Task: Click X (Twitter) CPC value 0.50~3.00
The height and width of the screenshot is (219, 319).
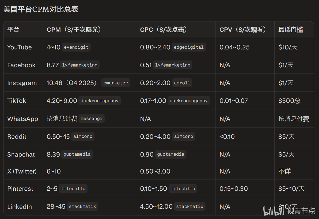Action: 155,171
